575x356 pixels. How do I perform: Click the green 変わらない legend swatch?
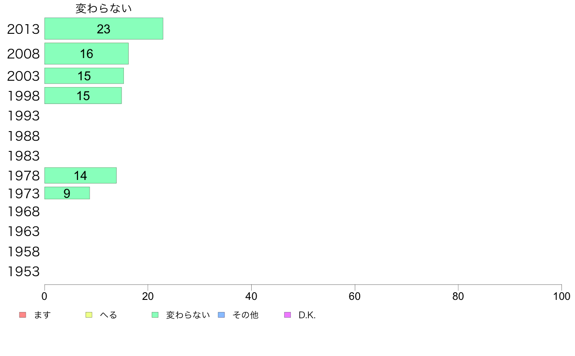(x=155, y=315)
